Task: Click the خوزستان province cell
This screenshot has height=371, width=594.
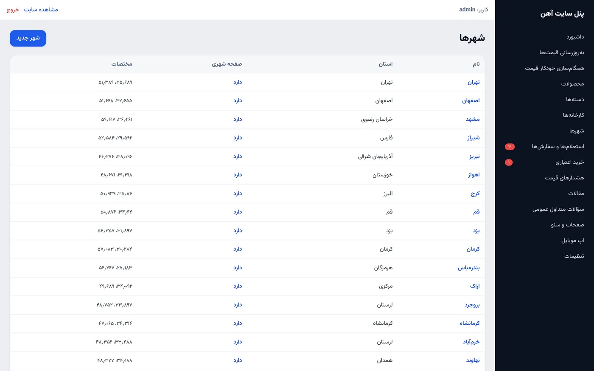Action: (x=383, y=175)
